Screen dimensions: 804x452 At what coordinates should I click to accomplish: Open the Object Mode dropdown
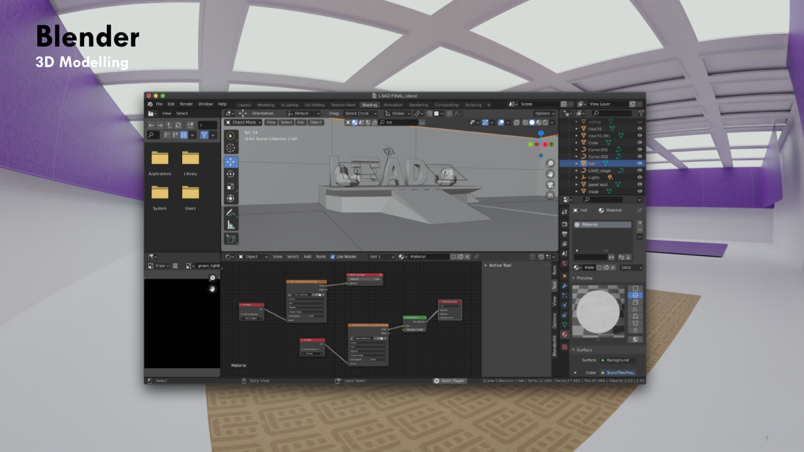pyautogui.click(x=242, y=122)
